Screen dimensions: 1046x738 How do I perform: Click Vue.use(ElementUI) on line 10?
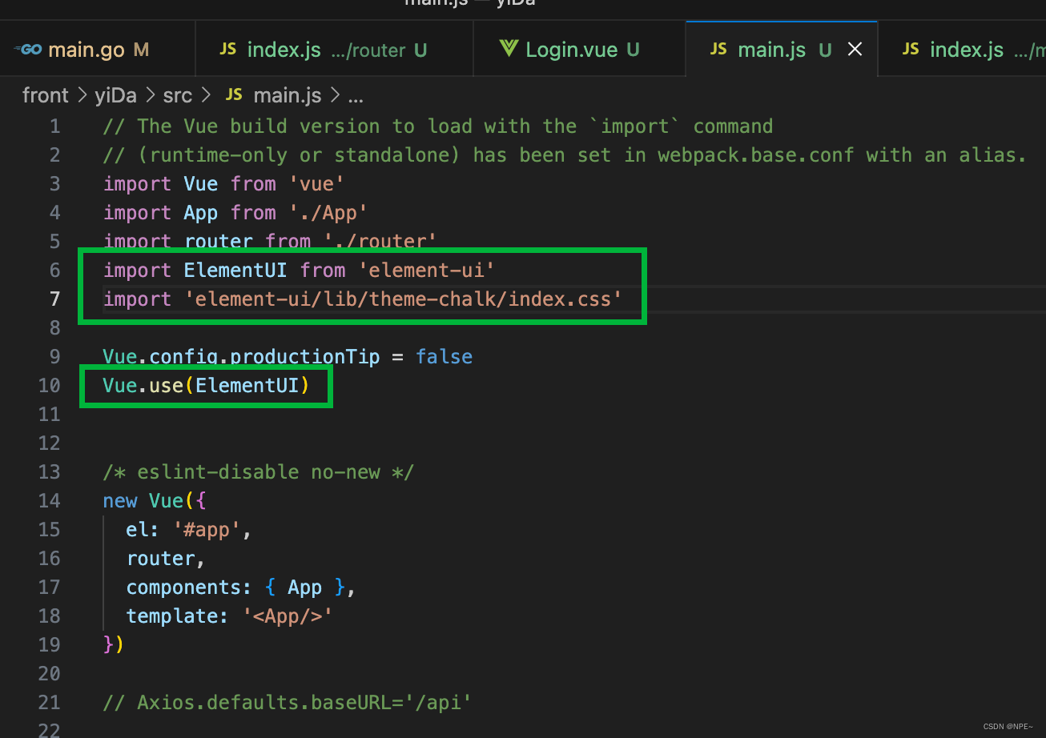pos(207,386)
